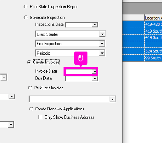Select Print State Inspection Report option

click(26, 6)
